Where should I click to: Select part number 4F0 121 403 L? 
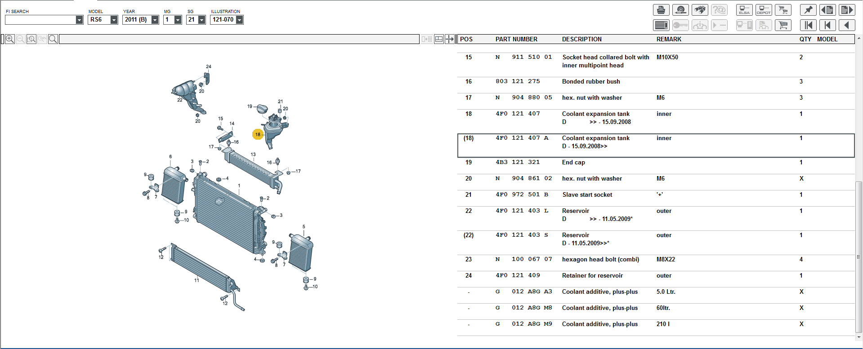pyautogui.click(x=522, y=211)
